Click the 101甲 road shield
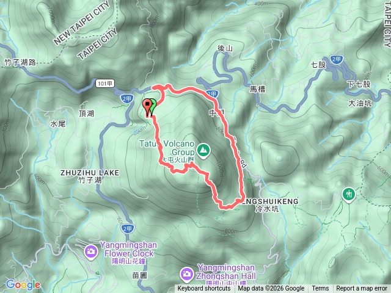This screenshot has height=293, width=391. pyautogui.click(x=105, y=84)
